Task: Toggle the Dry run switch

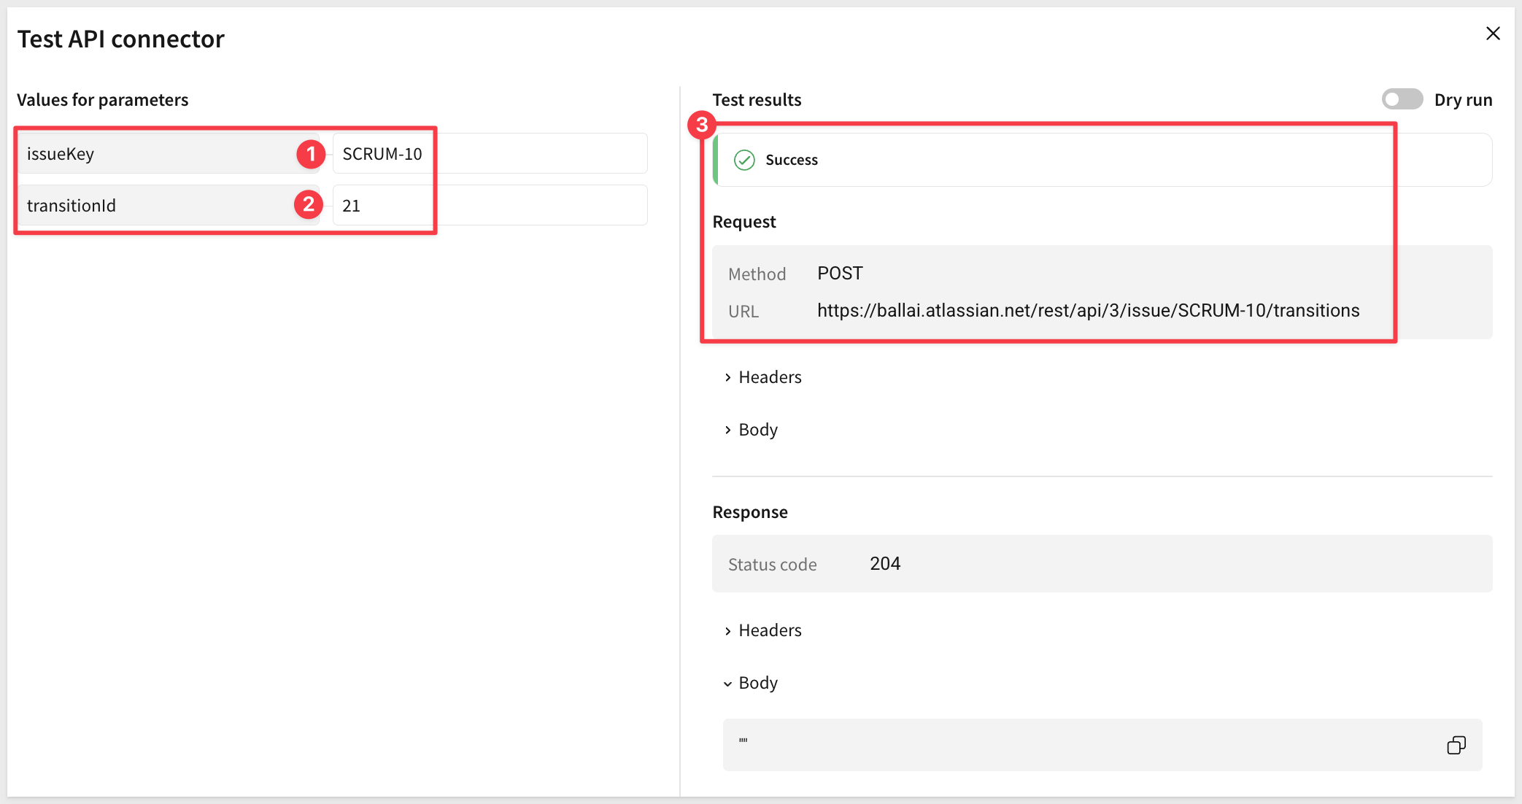Action: coord(1402,99)
